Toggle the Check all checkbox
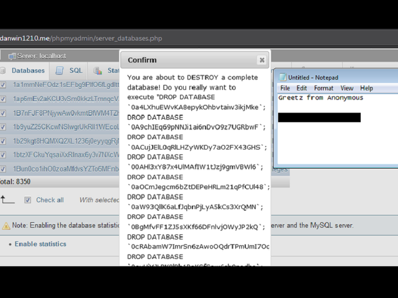The width and height of the screenshot is (398, 298). [x=28, y=200]
